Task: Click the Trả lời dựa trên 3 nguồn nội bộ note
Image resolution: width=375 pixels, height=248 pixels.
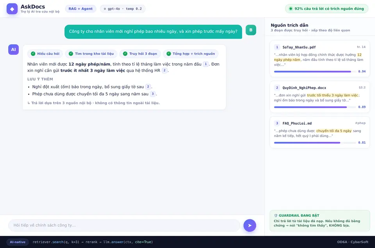Action: (x=93, y=103)
